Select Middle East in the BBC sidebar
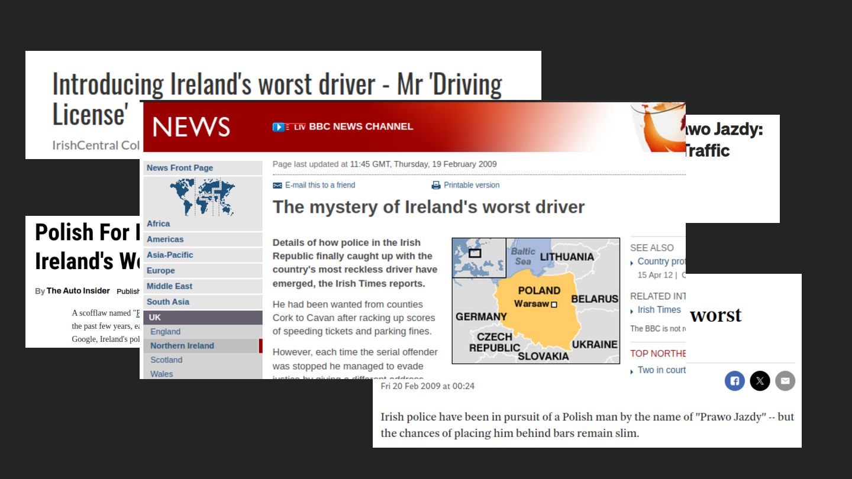The height and width of the screenshot is (479, 852). [x=203, y=286]
